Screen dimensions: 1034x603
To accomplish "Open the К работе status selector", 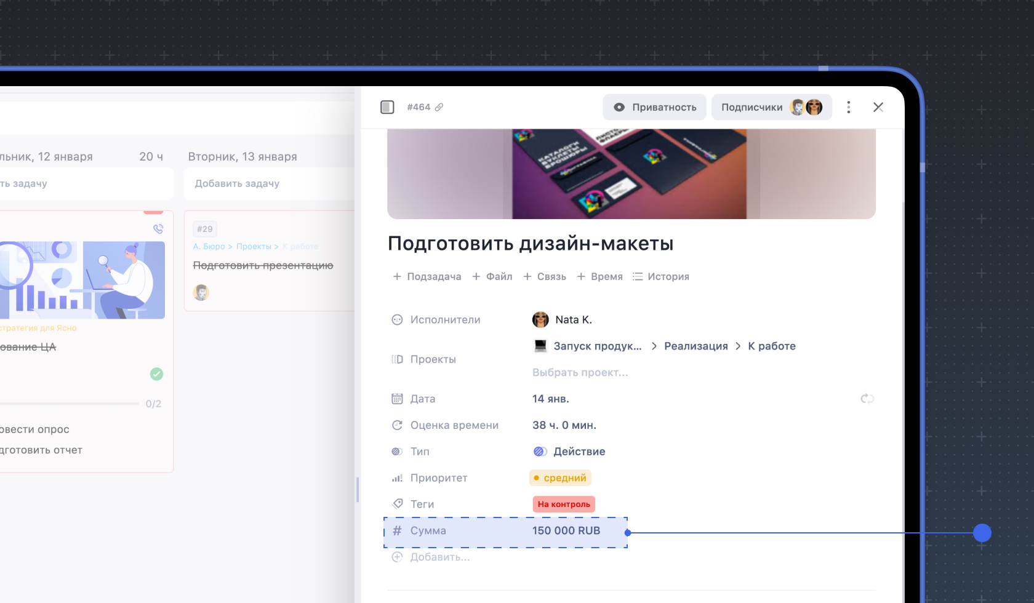I will (x=771, y=346).
